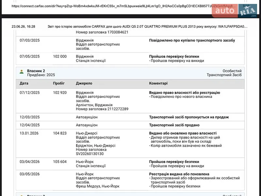261x196 pixels.
Task: Click date cell '12/03/2025'
Action: pos(30,117)
